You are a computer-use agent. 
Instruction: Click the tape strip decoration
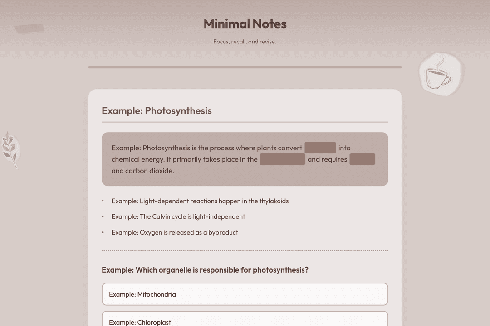[29, 29]
